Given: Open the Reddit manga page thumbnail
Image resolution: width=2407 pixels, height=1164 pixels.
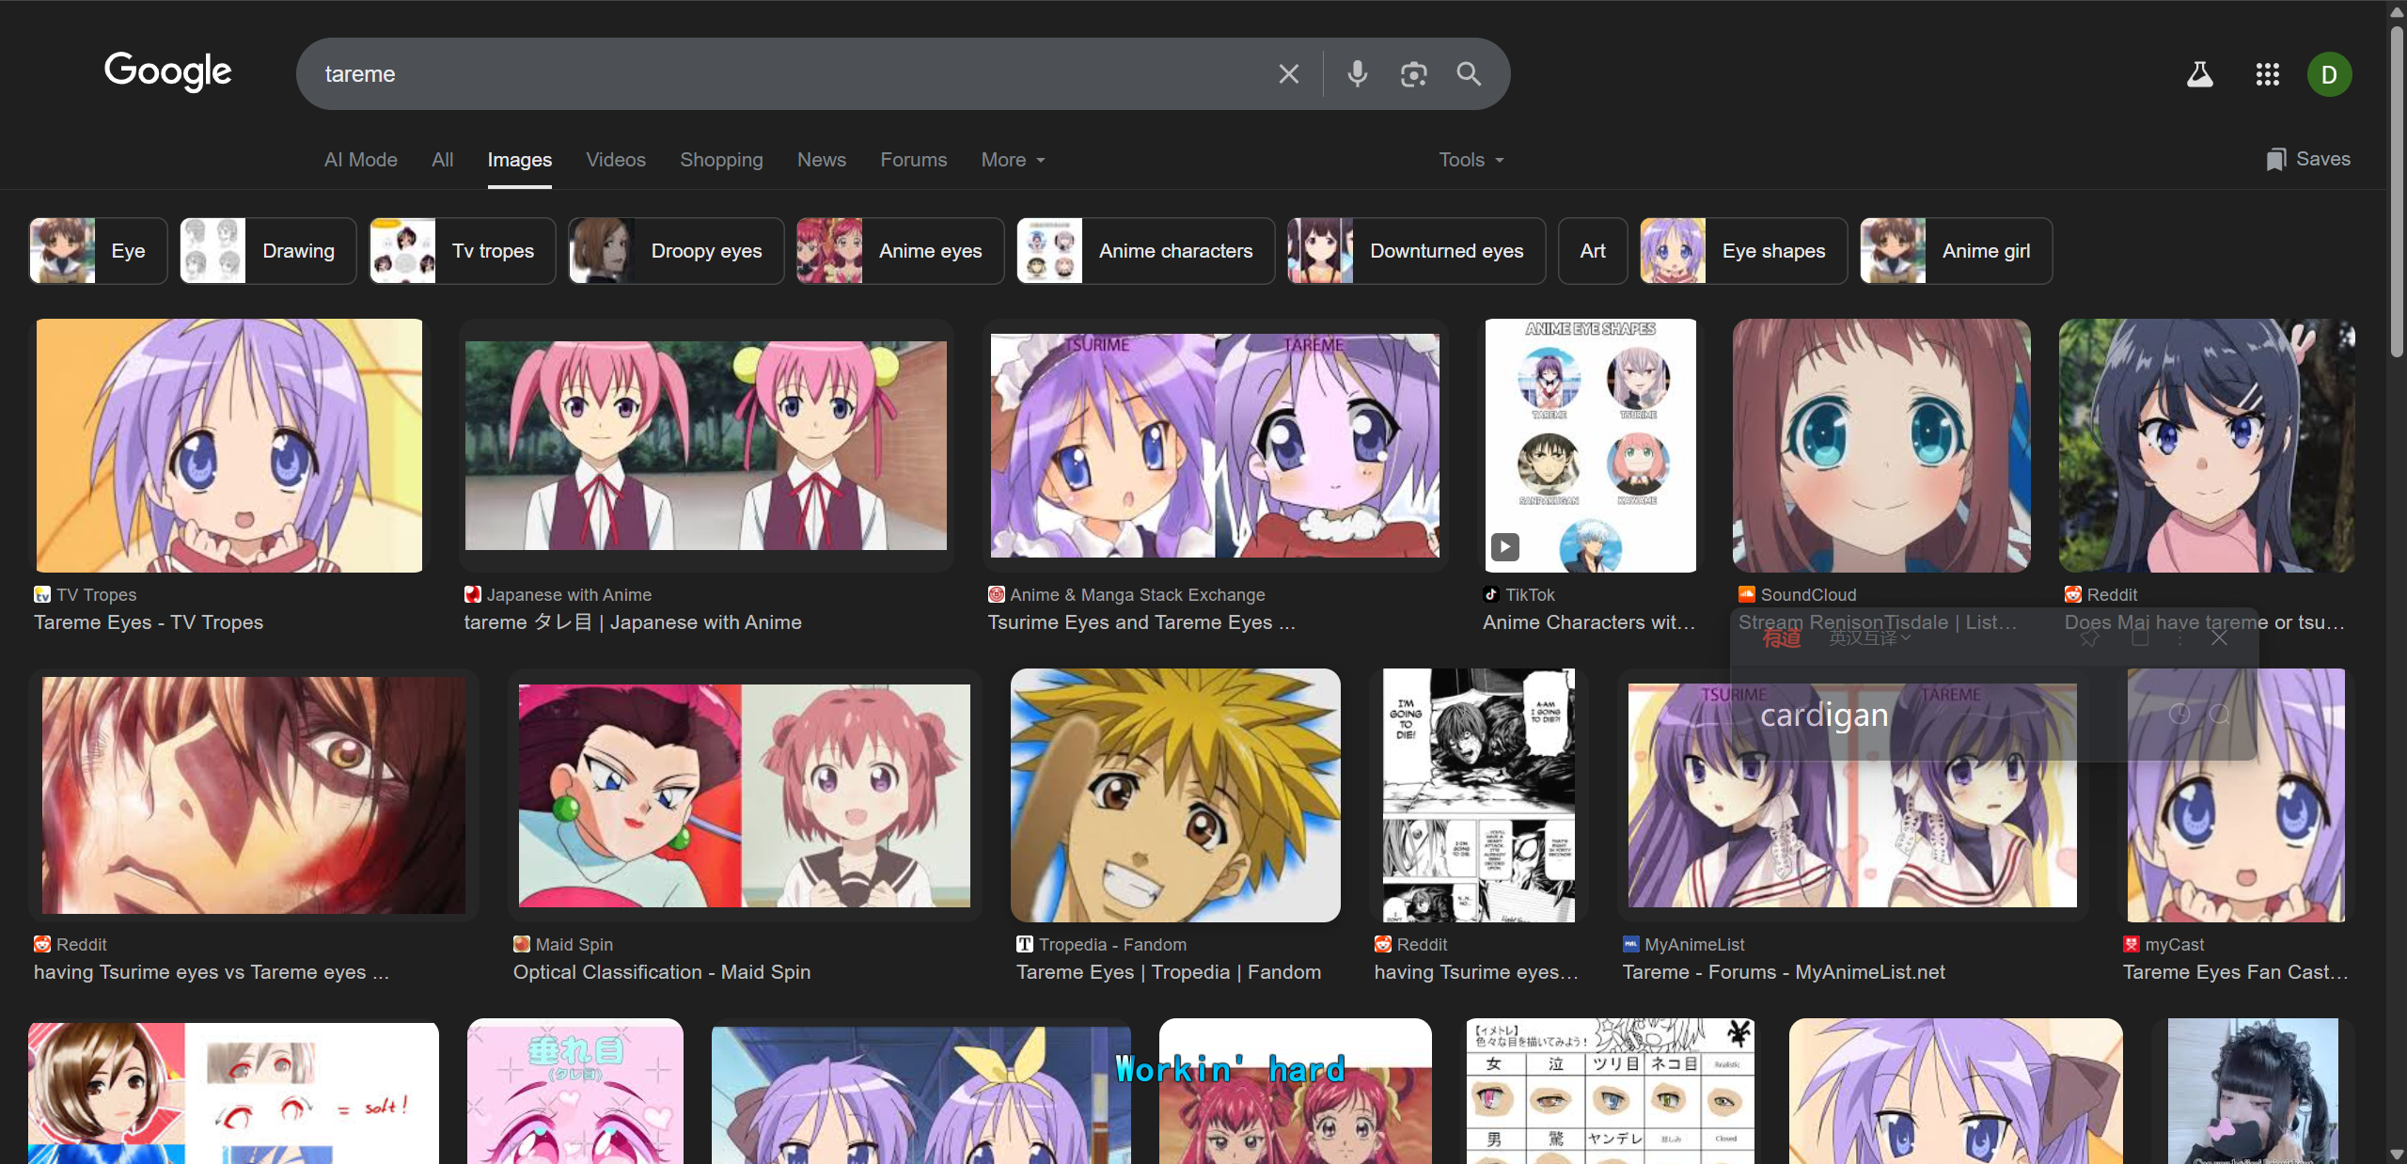Looking at the screenshot, I should (x=1479, y=795).
